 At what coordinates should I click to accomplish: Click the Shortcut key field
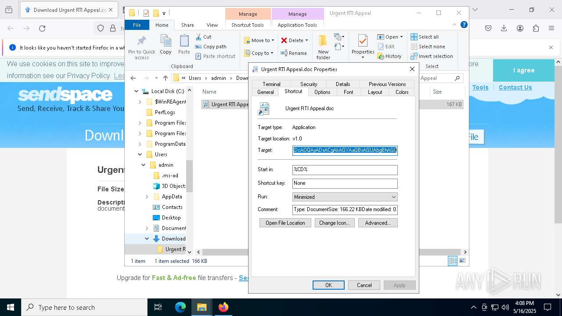click(x=345, y=183)
